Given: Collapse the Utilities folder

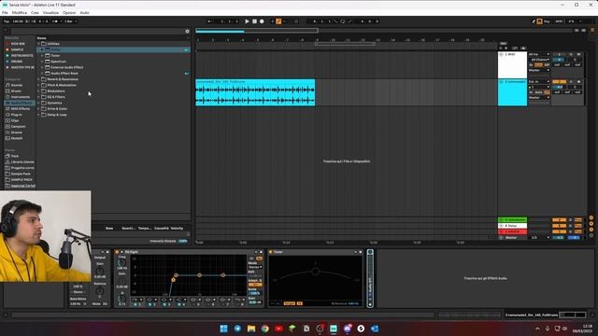Looking at the screenshot, I should pos(39,44).
